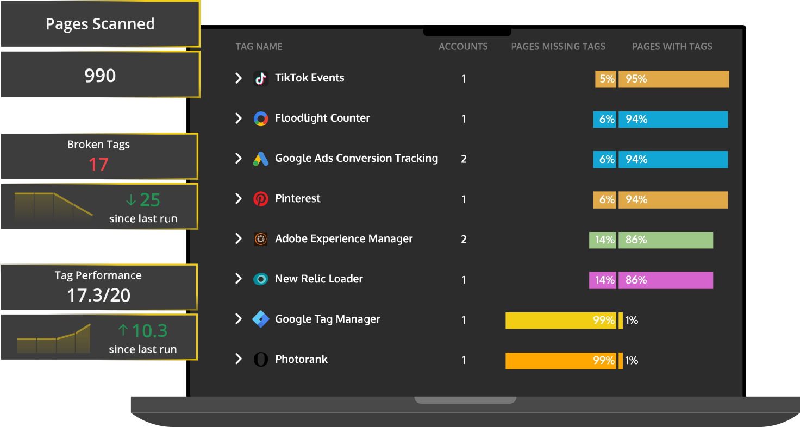
Task: Click Adobe Experience Manager accounts value 2
Action: click(x=464, y=240)
